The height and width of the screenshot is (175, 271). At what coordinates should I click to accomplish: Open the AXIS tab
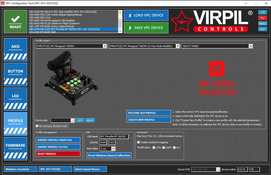15,50
